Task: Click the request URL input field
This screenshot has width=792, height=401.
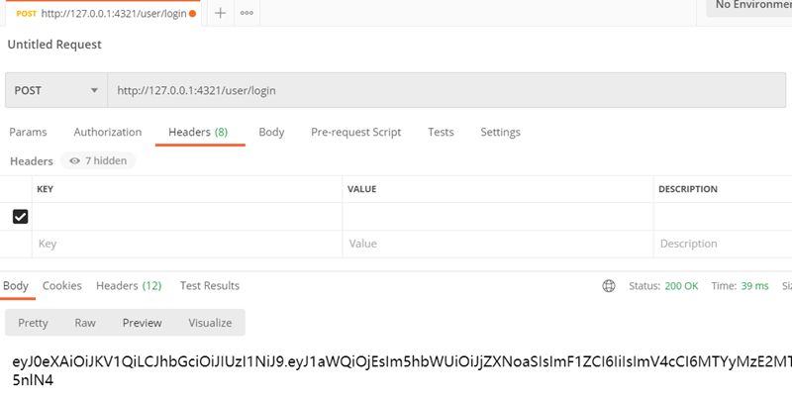Action: click(x=445, y=90)
